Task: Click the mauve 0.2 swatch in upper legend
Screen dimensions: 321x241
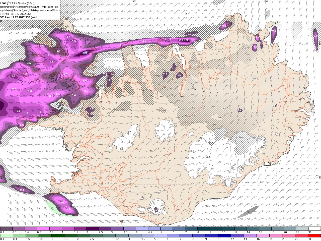Action: point(6,229)
